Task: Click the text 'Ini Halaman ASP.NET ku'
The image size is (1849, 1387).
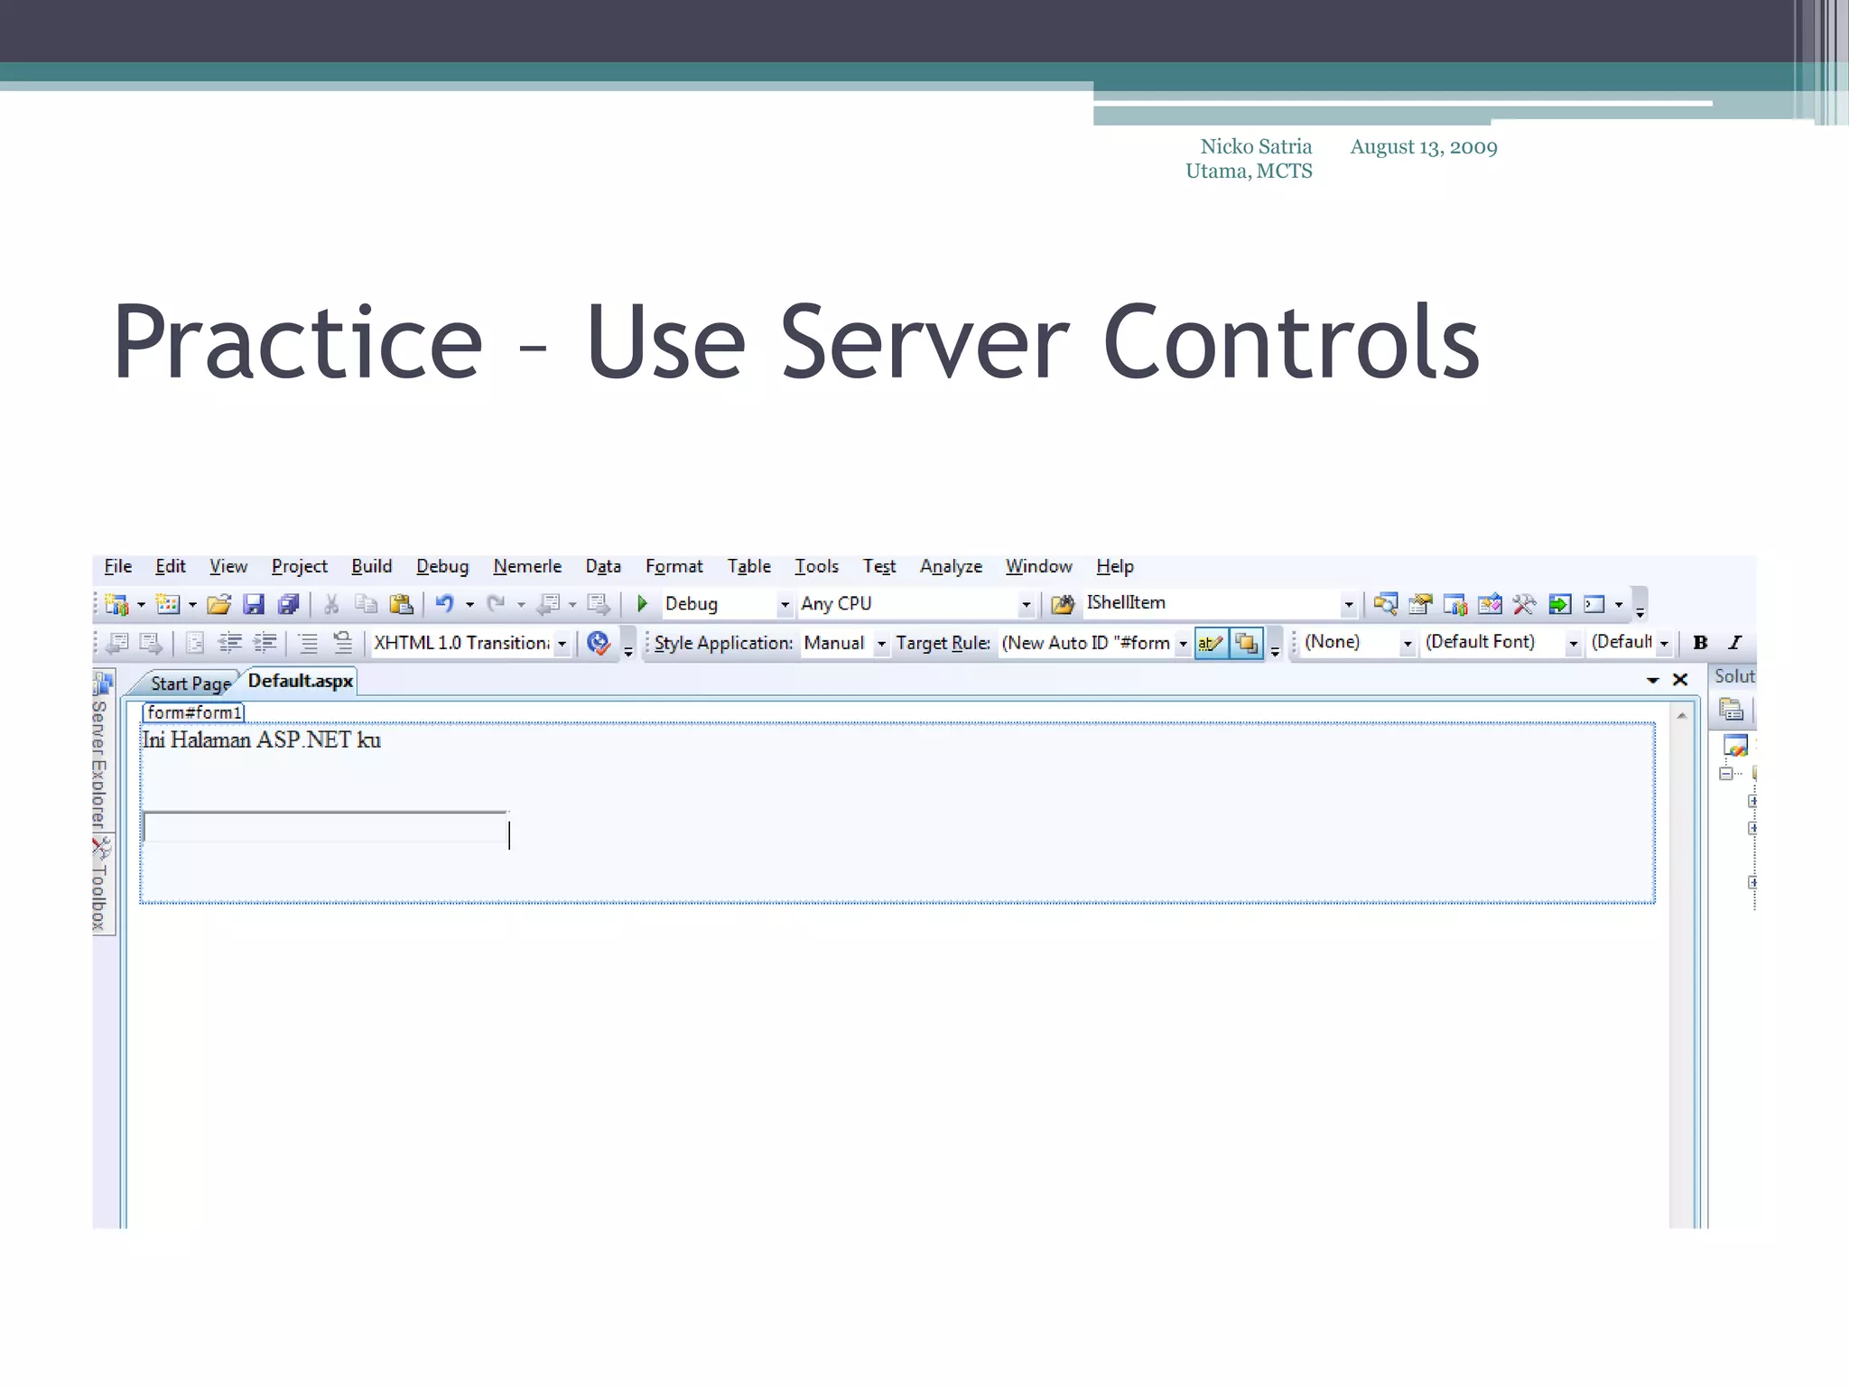Action: pos(262,740)
